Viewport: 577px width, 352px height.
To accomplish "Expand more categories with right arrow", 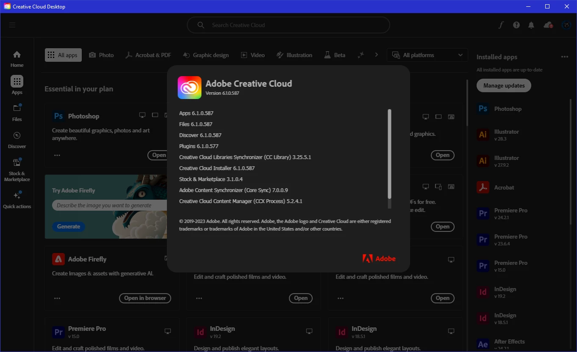I will pos(376,55).
